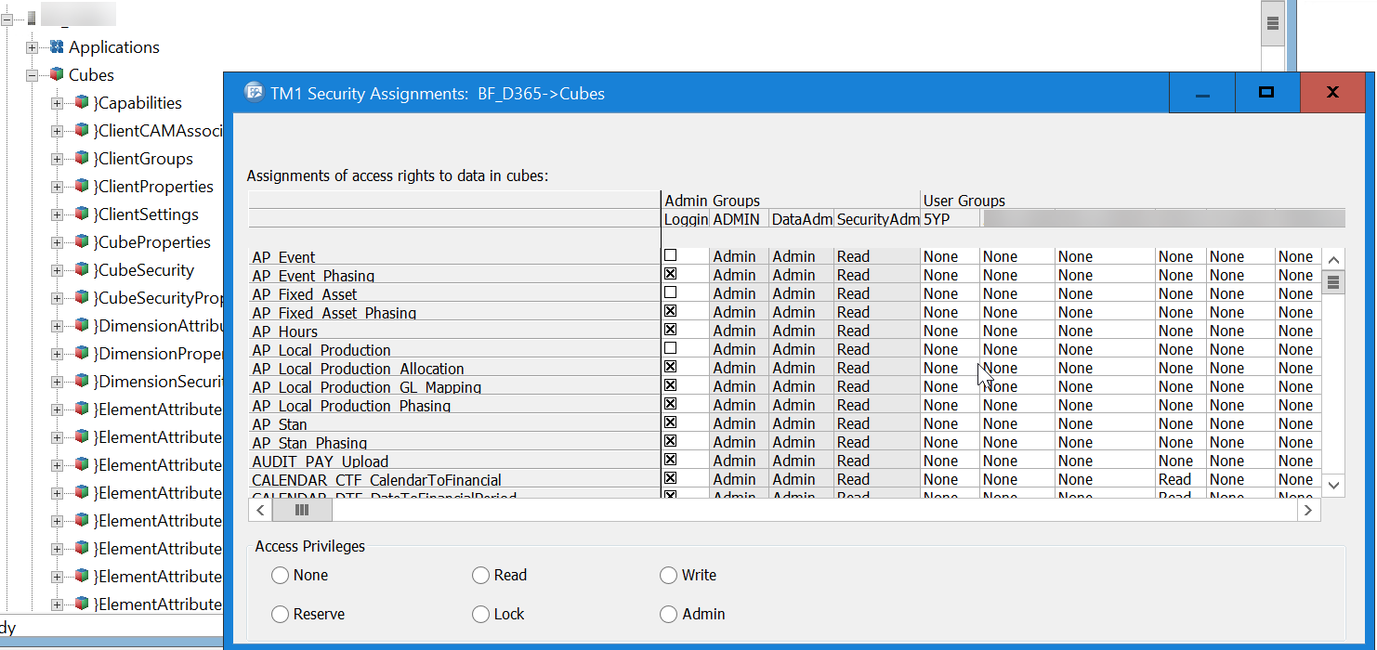Click the }ClientSettings cube icon

click(x=82, y=214)
